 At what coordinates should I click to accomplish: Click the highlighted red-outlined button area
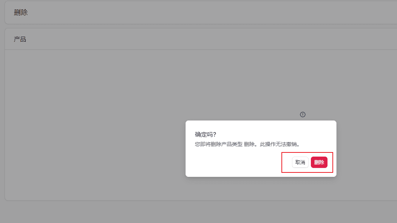coord(307,162)
